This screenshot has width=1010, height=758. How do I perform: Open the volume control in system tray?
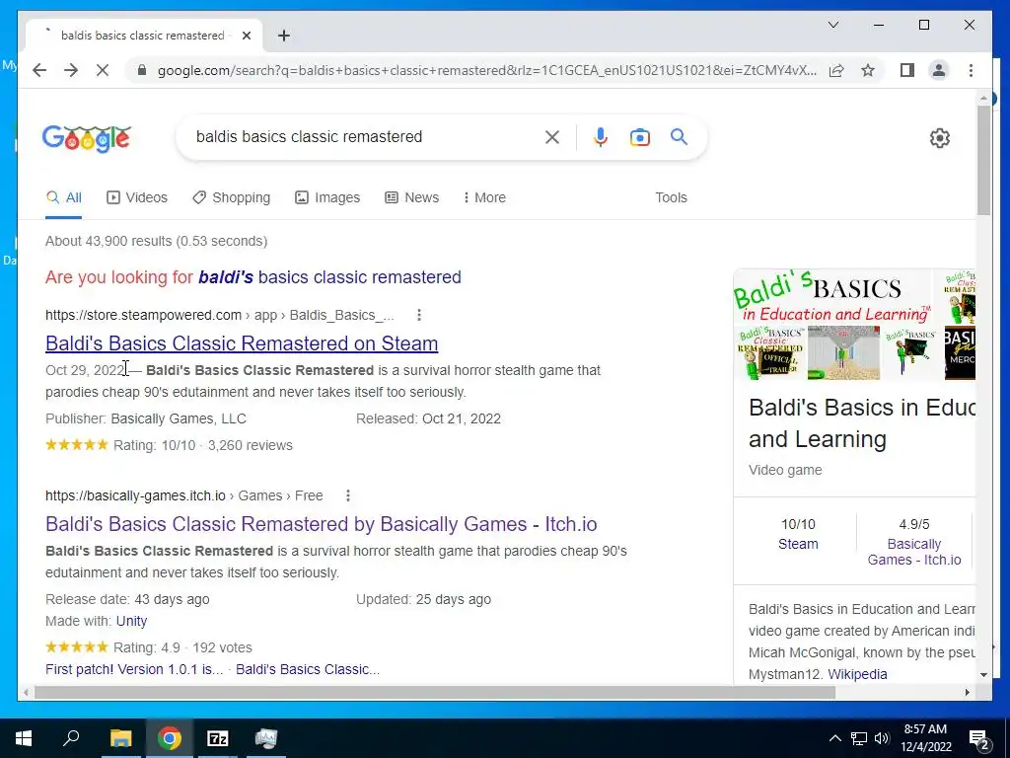[x=882, y=738]
